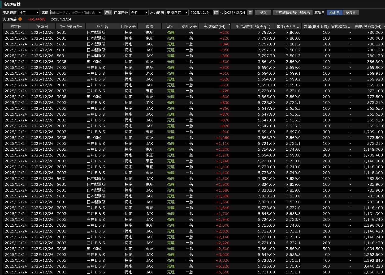Image resolution: width=385 pixels, height=275 pixels.
Task: Click the start date field 2025/12/24
Action: [x=201, y=12]
